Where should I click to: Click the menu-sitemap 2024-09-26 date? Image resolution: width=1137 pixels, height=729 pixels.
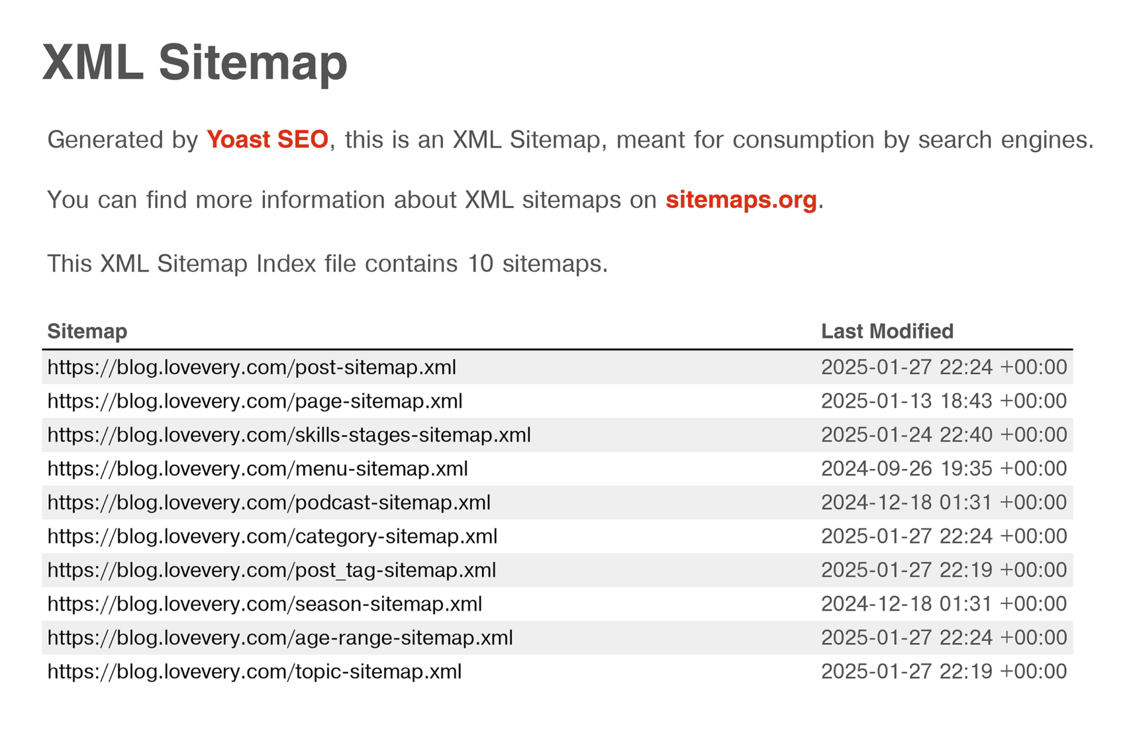pos(944,468)
